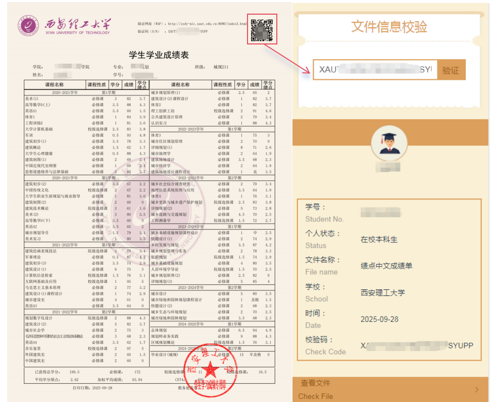Click the graduate avatar icon
Image resolution: width=491 pixels, height=402 pixels.
tap(386, 142)
